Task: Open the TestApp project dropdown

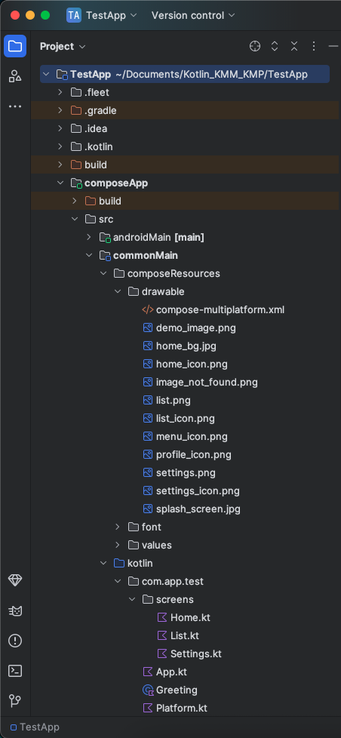Action: pyautogui.click(x=102, y=15)
